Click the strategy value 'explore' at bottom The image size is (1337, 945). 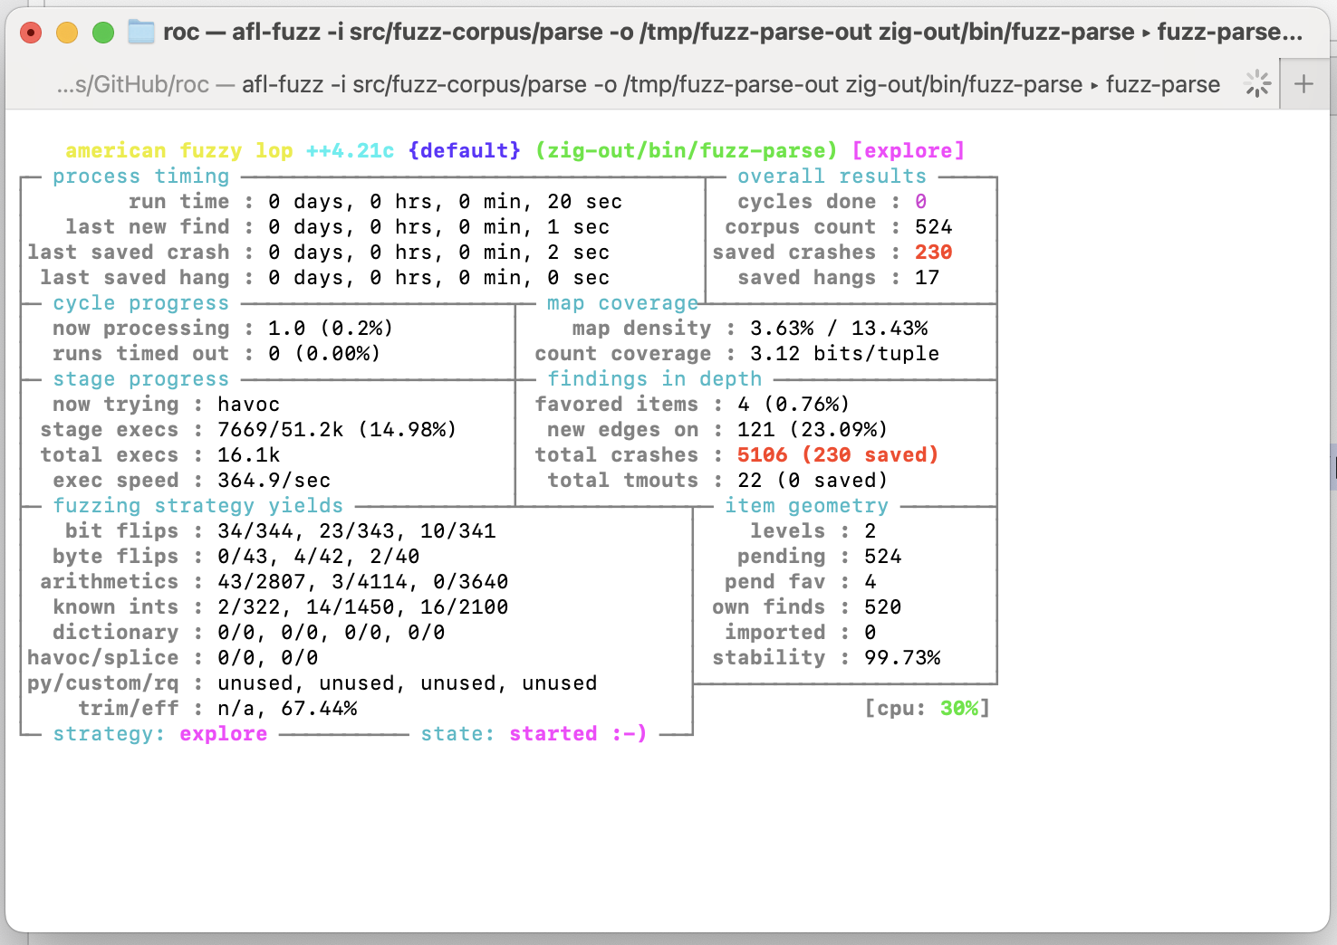(x=224, y=733)
